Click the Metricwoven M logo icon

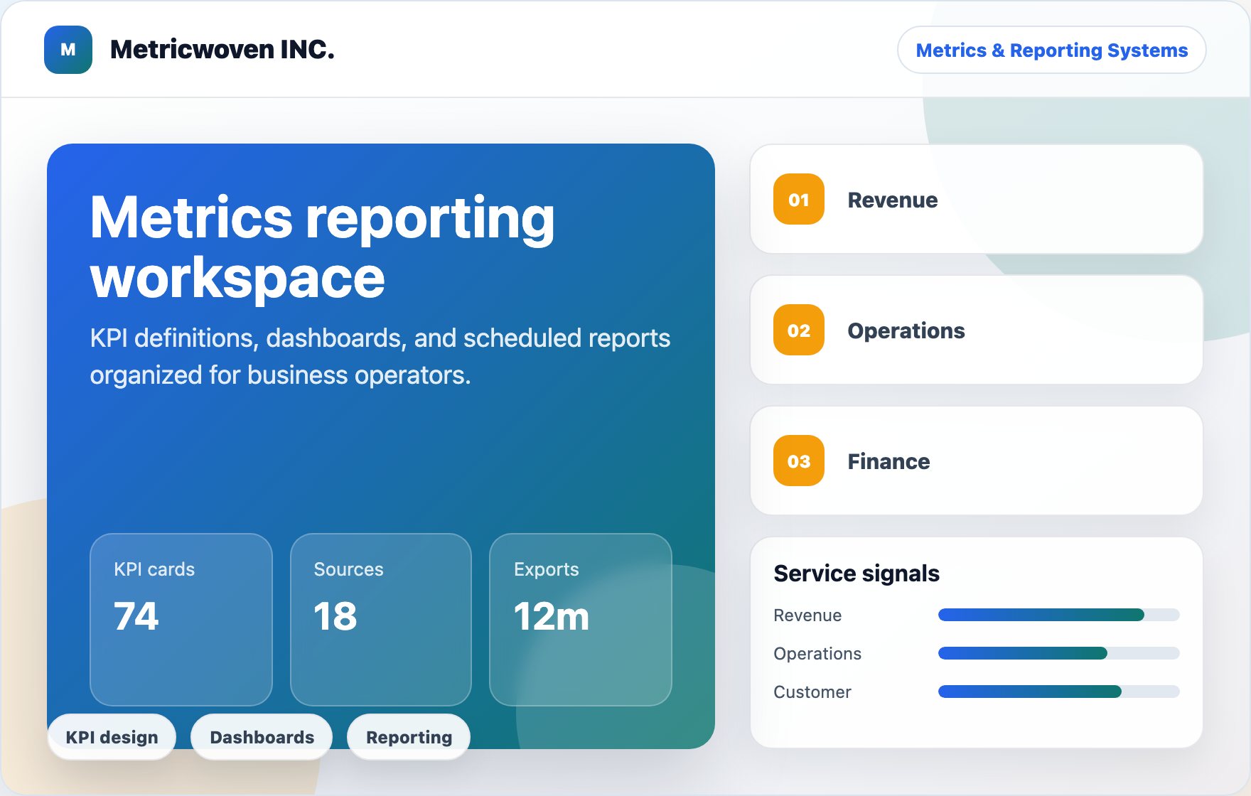(68, 50)
